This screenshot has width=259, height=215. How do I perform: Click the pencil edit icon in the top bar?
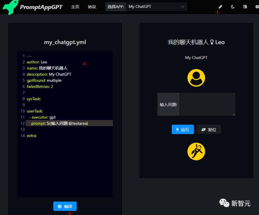[220, 6]
